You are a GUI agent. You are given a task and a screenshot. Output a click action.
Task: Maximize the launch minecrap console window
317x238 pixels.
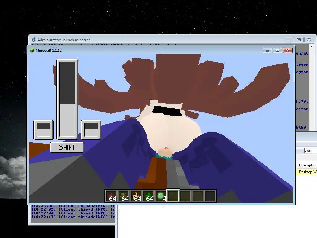pyautogui.click(x=299, y=40)
